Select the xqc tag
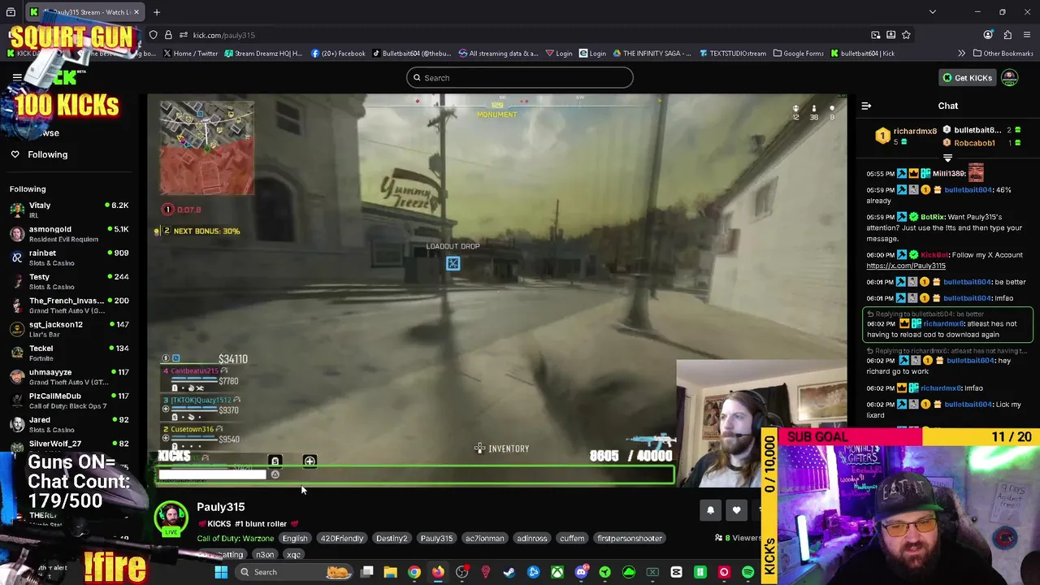Image resolution: width=1040 pixels, height=585 pixels. (x=293, y=555)
